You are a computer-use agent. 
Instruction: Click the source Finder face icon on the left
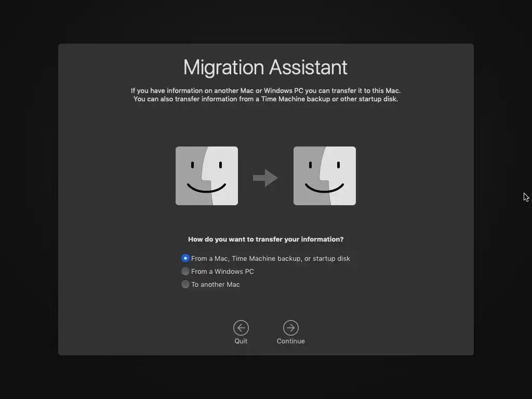tap(207, 176)
